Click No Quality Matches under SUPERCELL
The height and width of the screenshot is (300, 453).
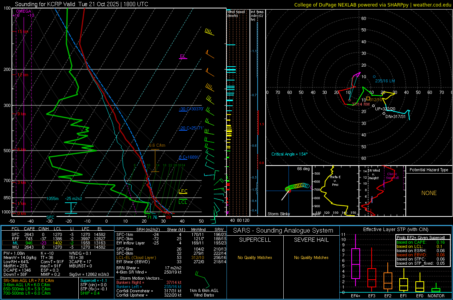click(255, 257)
